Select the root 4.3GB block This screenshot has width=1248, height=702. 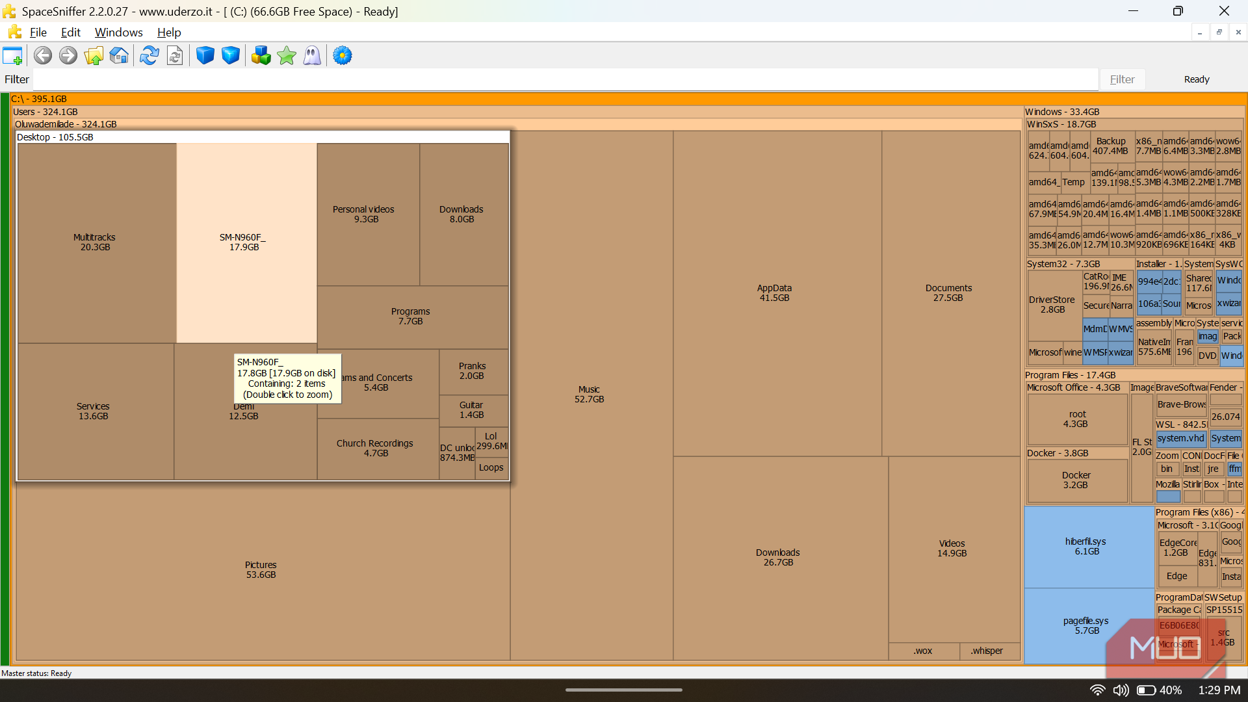[1076, 419]
